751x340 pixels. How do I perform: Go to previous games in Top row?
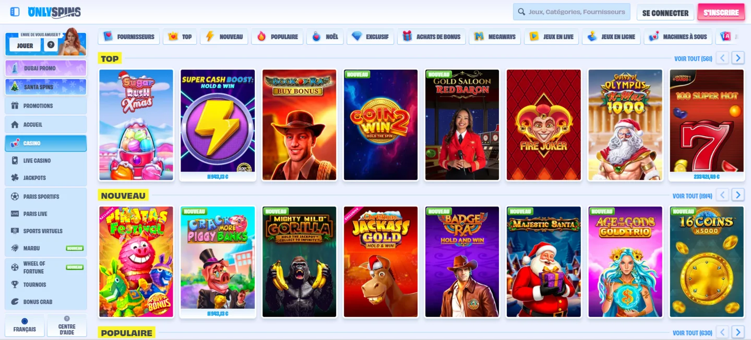tap(722, 58)
